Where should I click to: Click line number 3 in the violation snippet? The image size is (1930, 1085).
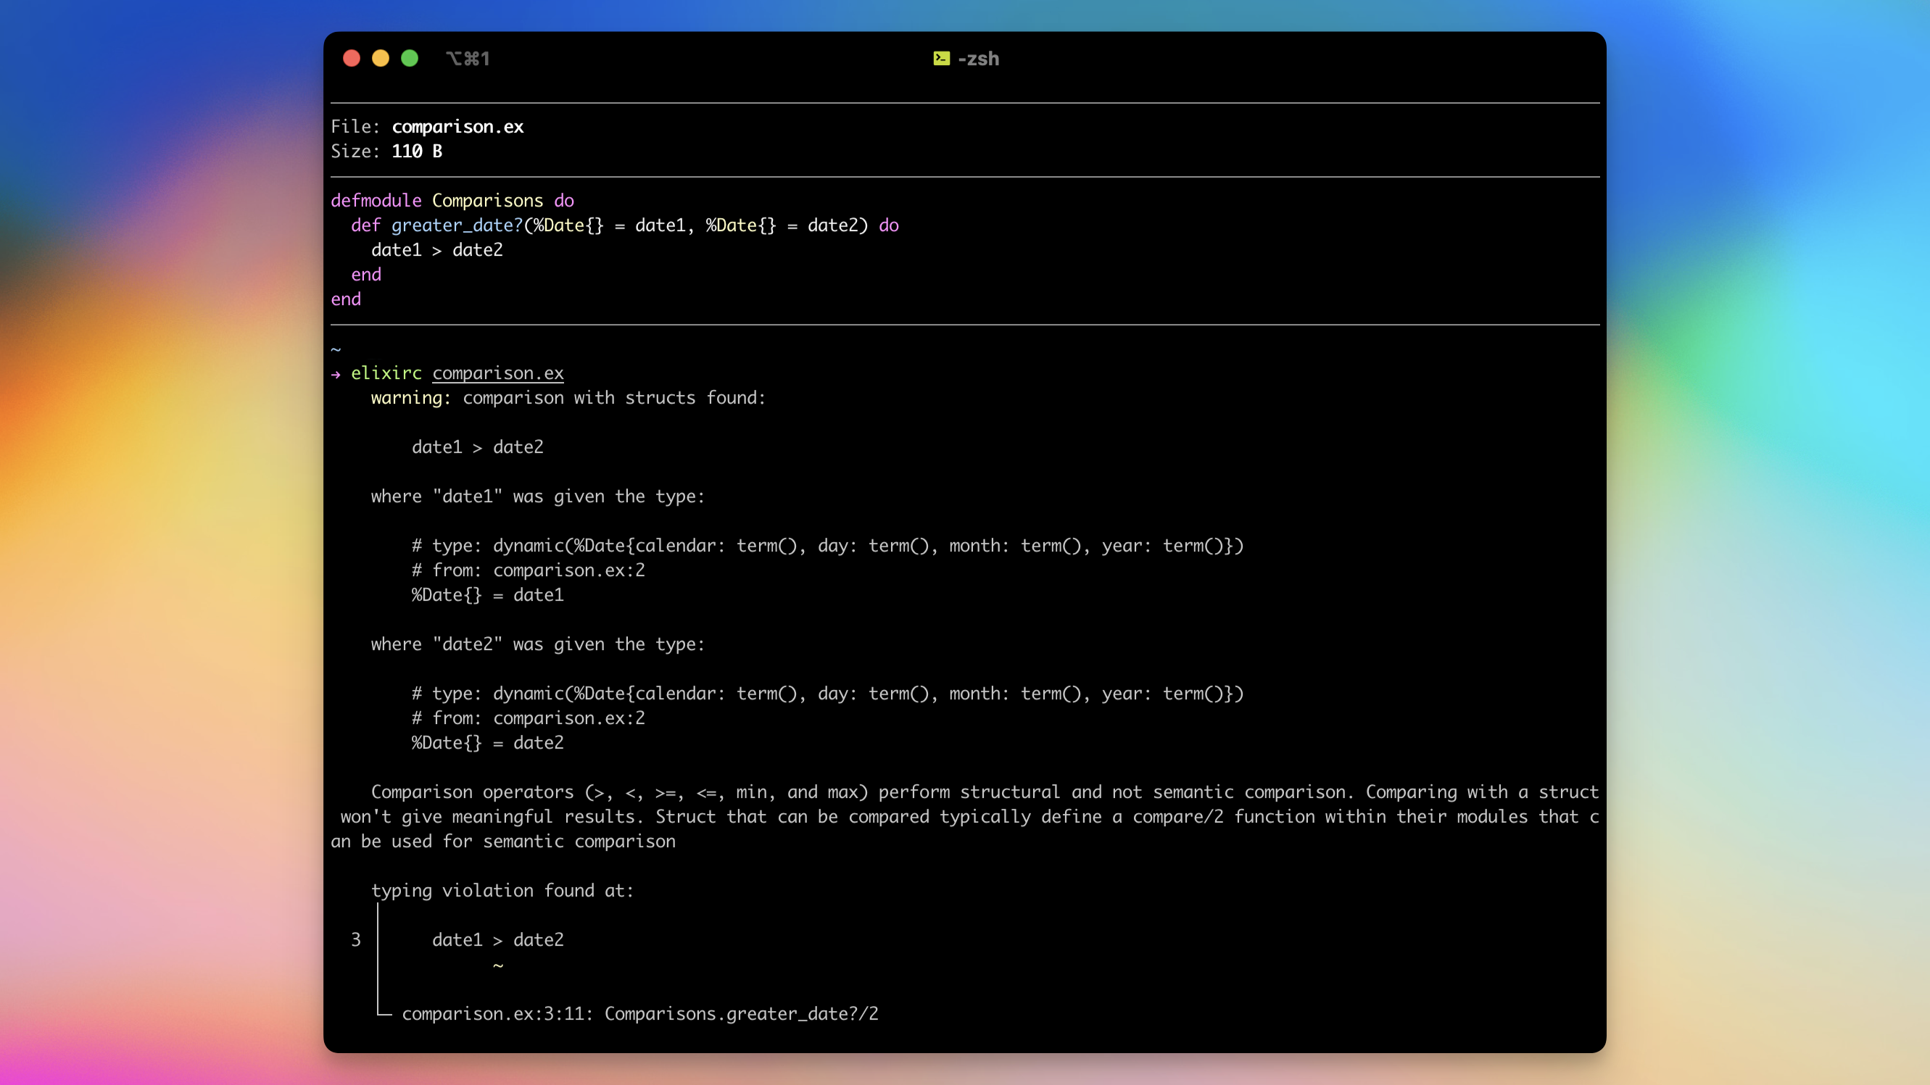356,940
